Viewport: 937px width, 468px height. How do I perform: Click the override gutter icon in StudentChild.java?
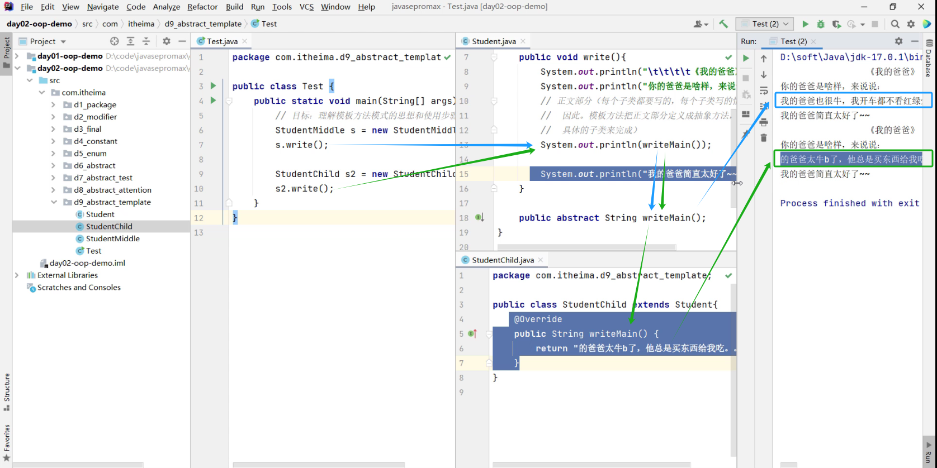tap(472, 333)
